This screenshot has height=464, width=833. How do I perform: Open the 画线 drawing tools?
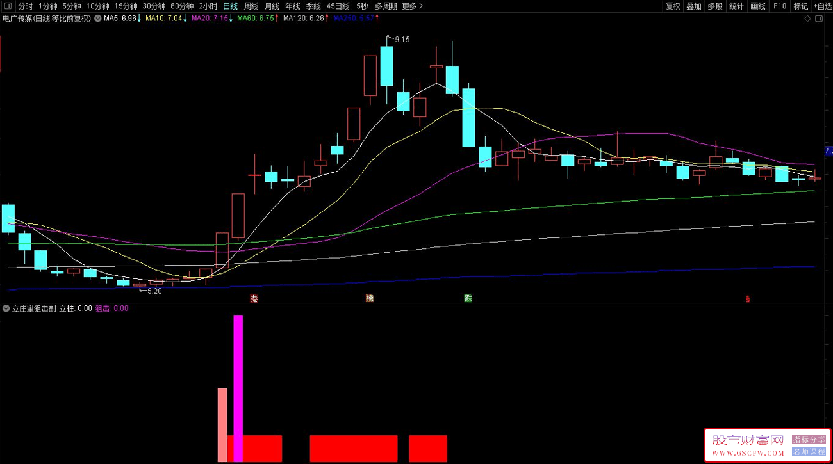758,6
